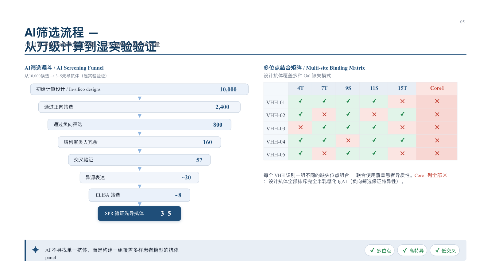Click the check mark for VHH-05 at 9S
Screen dimensions: 491x276
point(348,153)
